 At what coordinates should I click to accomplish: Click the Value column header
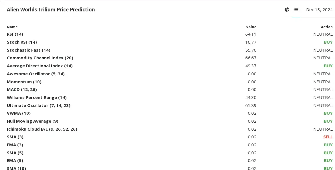[x=251, y=27]
